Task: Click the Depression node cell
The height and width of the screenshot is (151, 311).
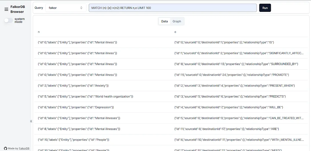Action: pos(76,107)
